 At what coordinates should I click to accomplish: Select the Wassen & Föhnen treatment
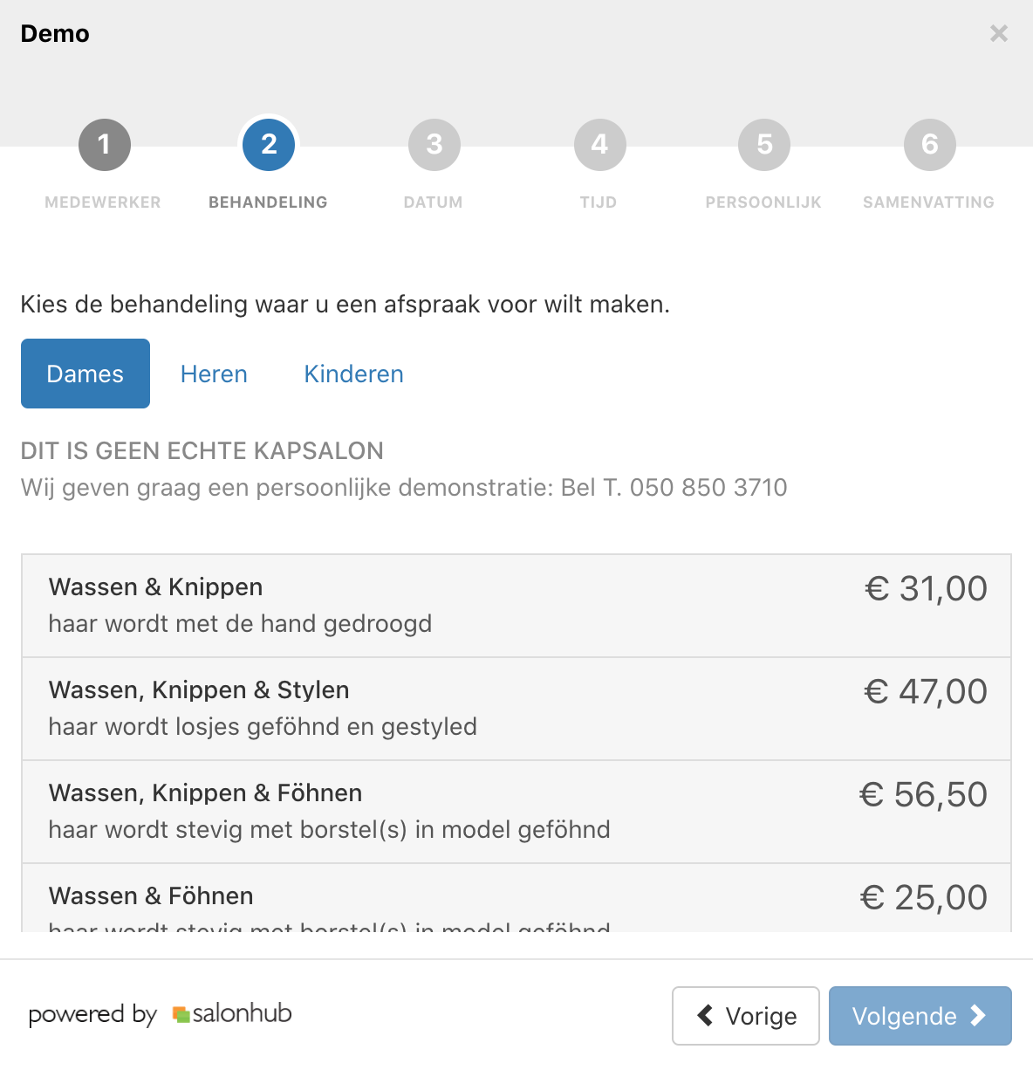516,898
